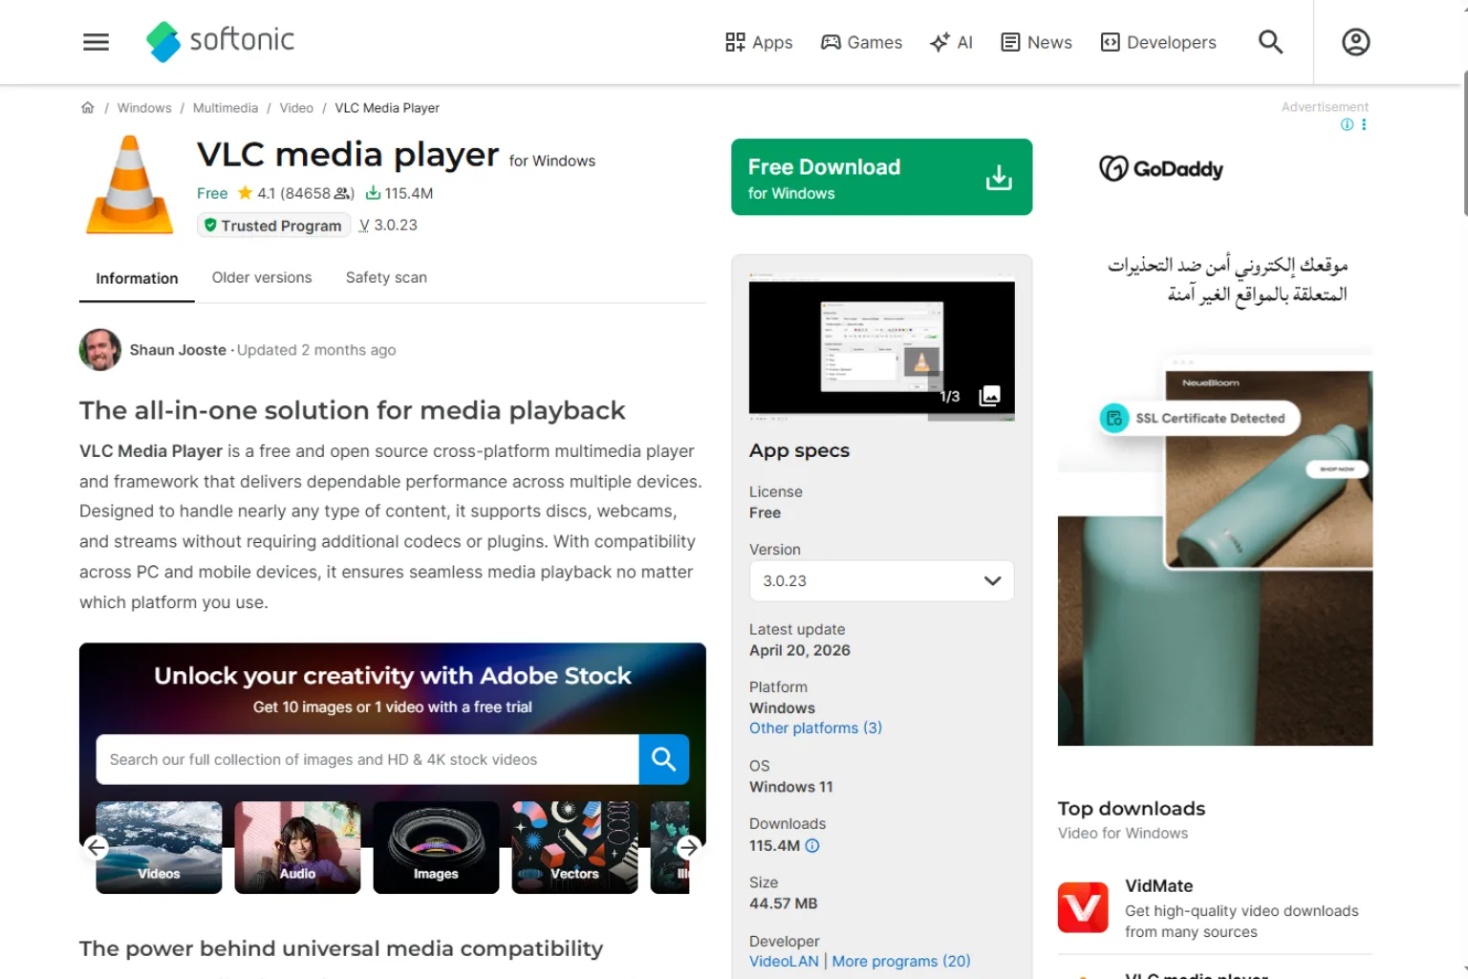Click the Adobe Stock search button
The height and width of the screenshot is (979, 1468).
pyautogui.click(x=663, y=759)
